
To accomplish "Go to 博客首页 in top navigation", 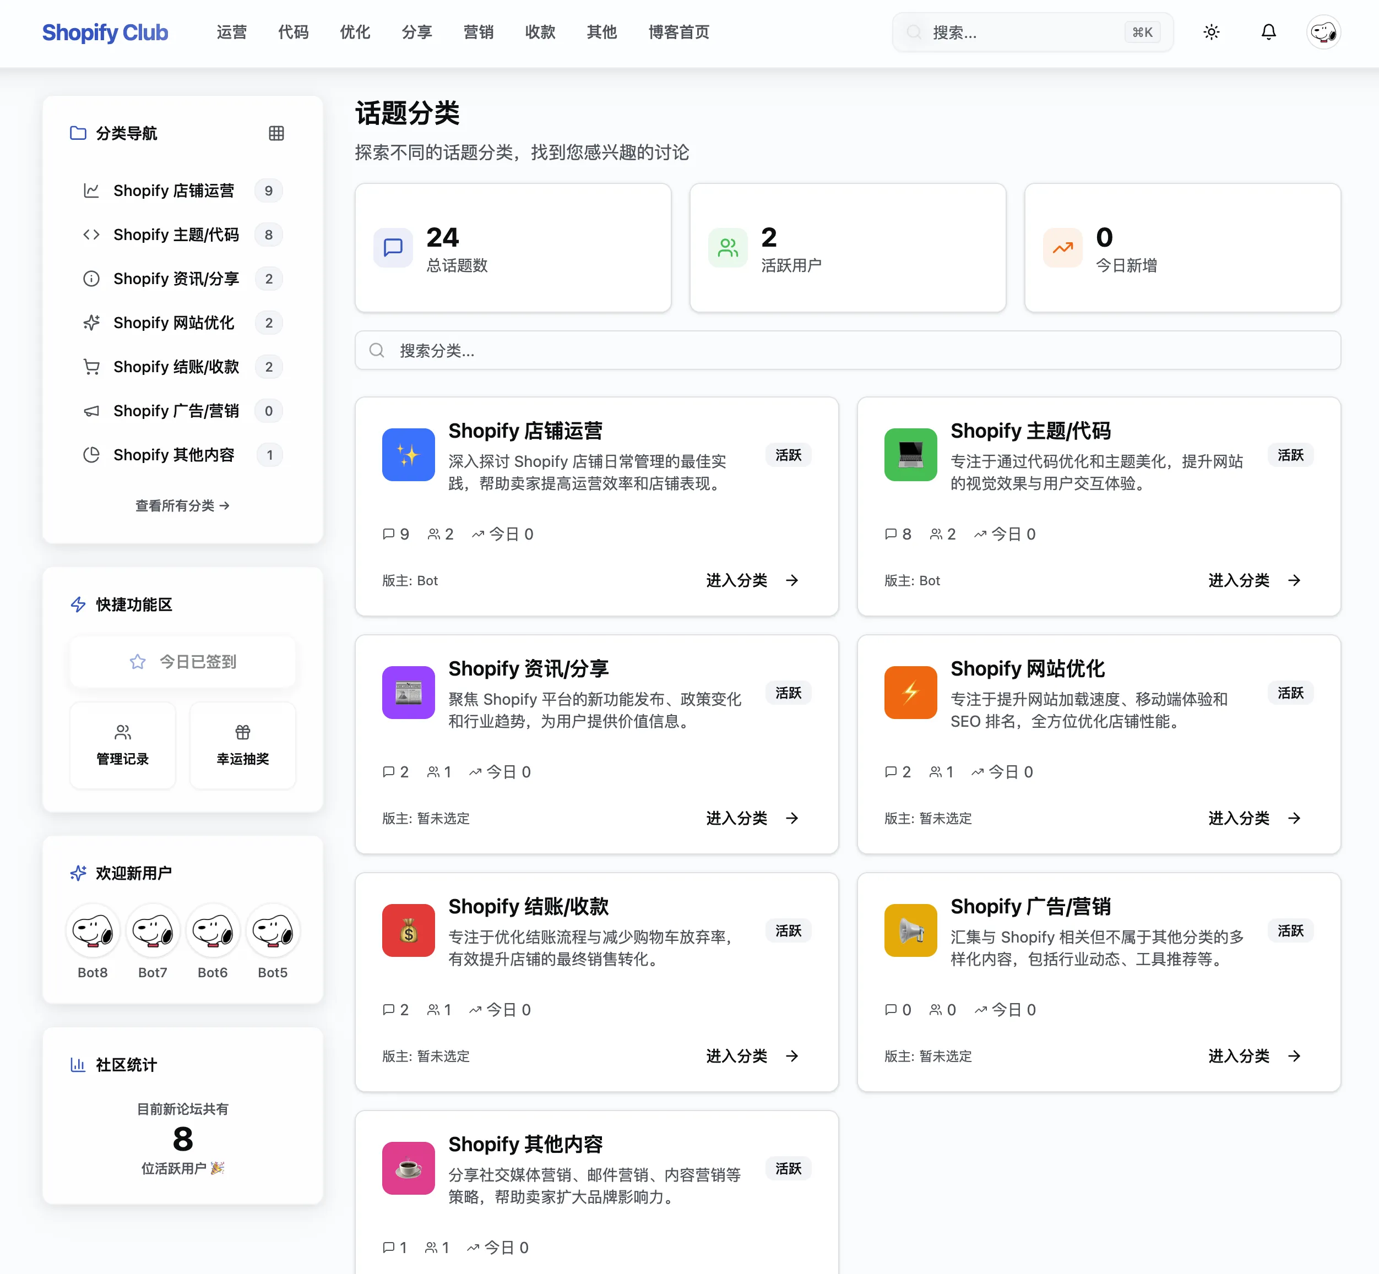I will tap(678, 32).
